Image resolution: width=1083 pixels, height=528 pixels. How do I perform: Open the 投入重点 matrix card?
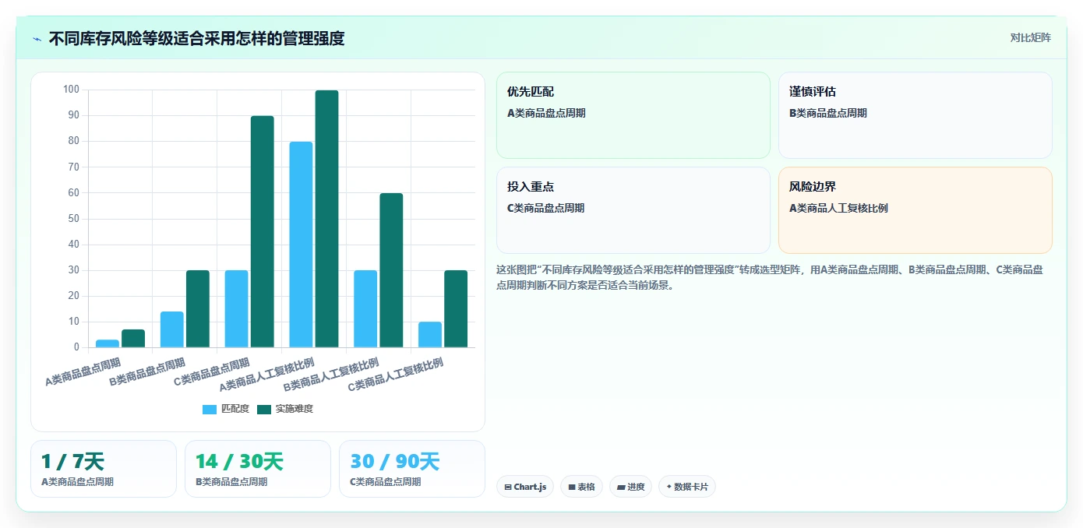coord(633,210)
